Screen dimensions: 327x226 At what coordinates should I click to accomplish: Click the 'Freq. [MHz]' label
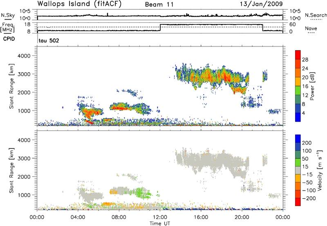(8, 27)
